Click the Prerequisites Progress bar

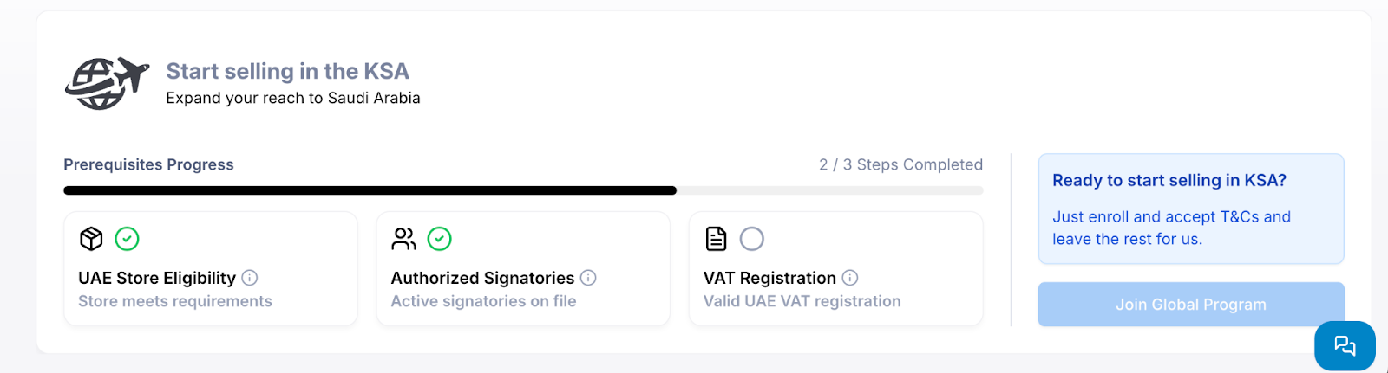click(523, 190)
